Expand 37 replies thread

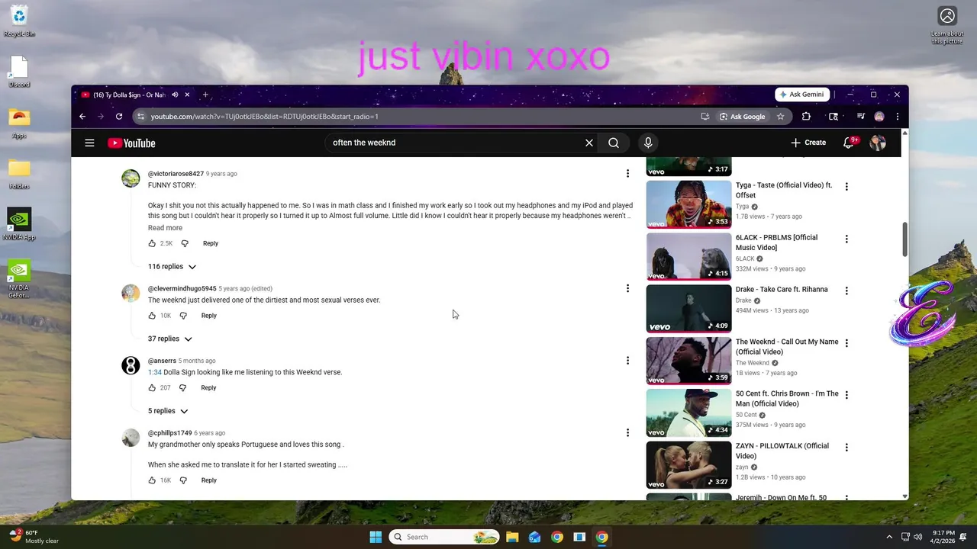(x=169, y=339)
